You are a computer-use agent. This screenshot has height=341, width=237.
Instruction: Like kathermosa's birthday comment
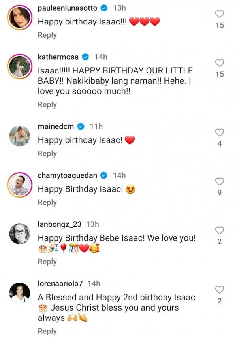point(220,63)
